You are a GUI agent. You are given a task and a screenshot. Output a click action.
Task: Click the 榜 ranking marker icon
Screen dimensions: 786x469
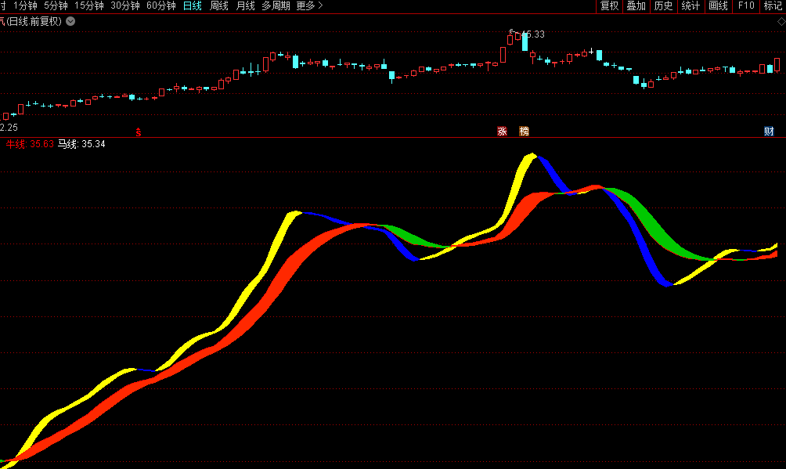[x=524, y=132]
